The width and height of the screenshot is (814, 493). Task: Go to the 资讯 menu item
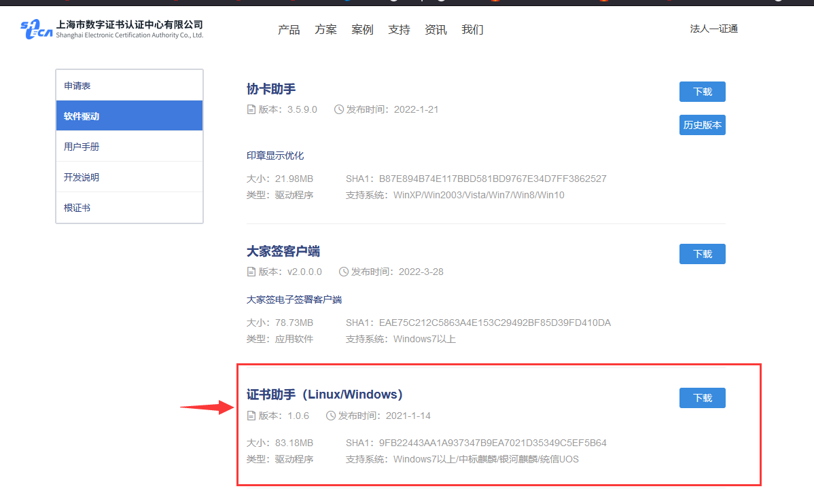pyautogui.click(x=436, y=30)
